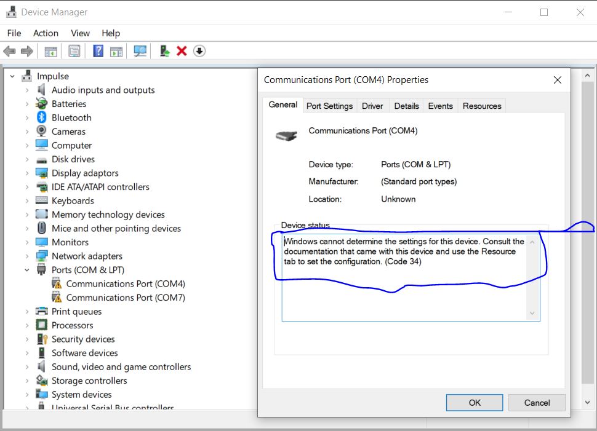Image resolution: width=597 pixels, height=431 pixels.
Task: Expand the Memory technology devices node
Action: (27, 215)
